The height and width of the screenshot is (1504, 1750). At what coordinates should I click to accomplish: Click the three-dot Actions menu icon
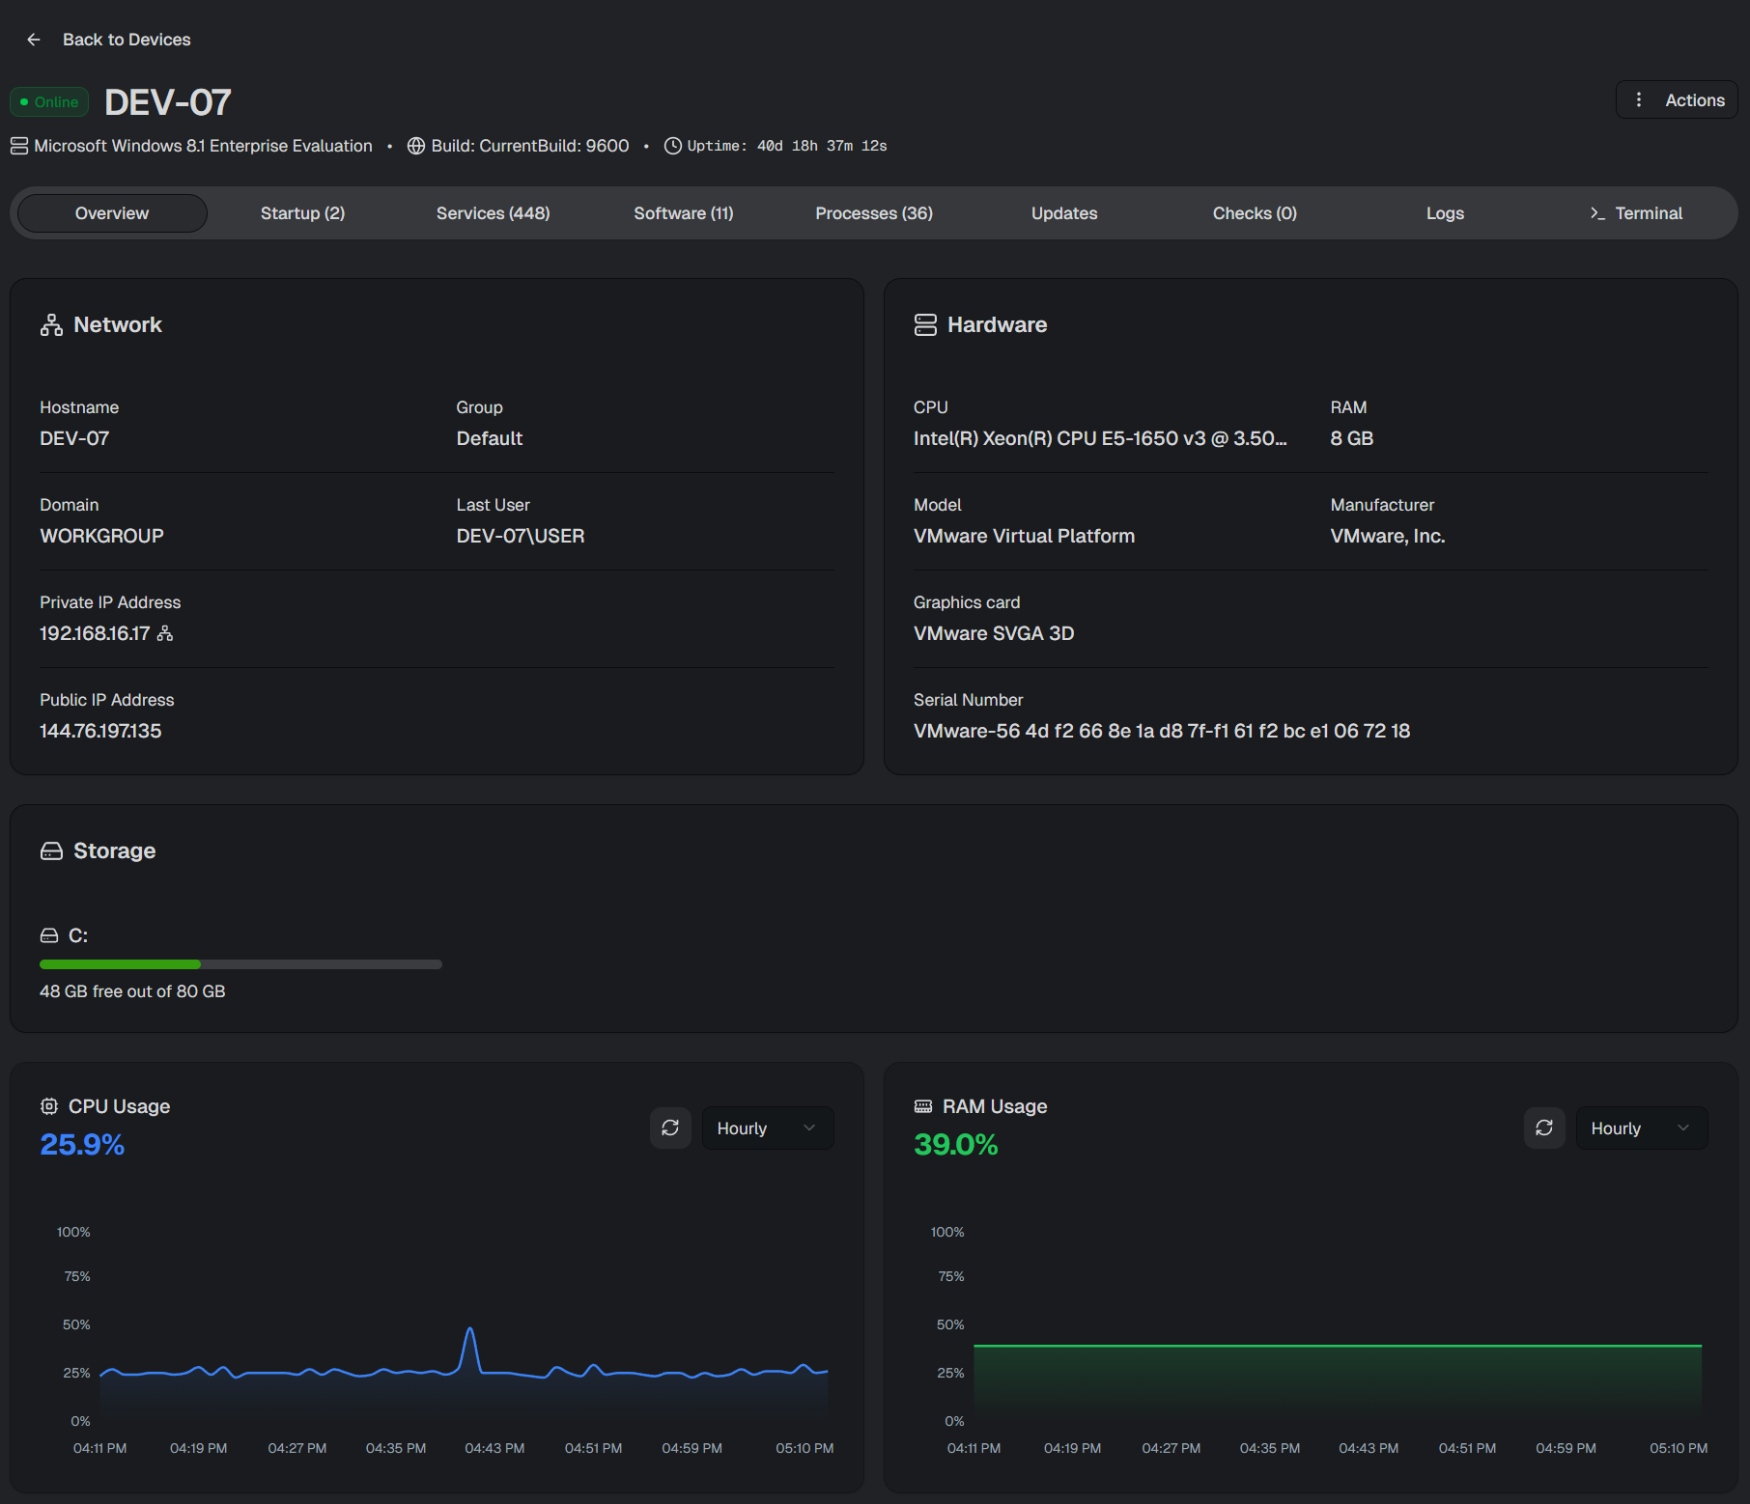click(1638, 100)
